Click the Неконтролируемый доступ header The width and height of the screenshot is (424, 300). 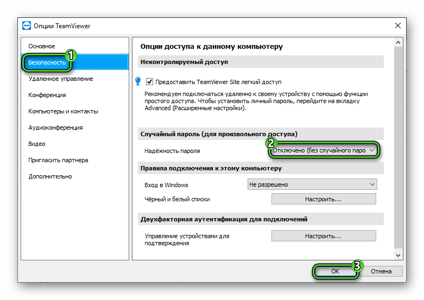coord(261,62)
